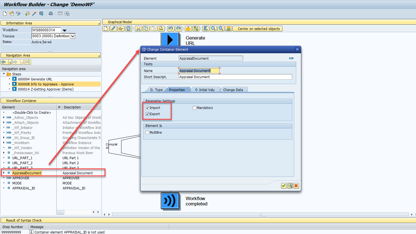Zoom in on the graphical model
416x234 pixels.
coord(213,29)
